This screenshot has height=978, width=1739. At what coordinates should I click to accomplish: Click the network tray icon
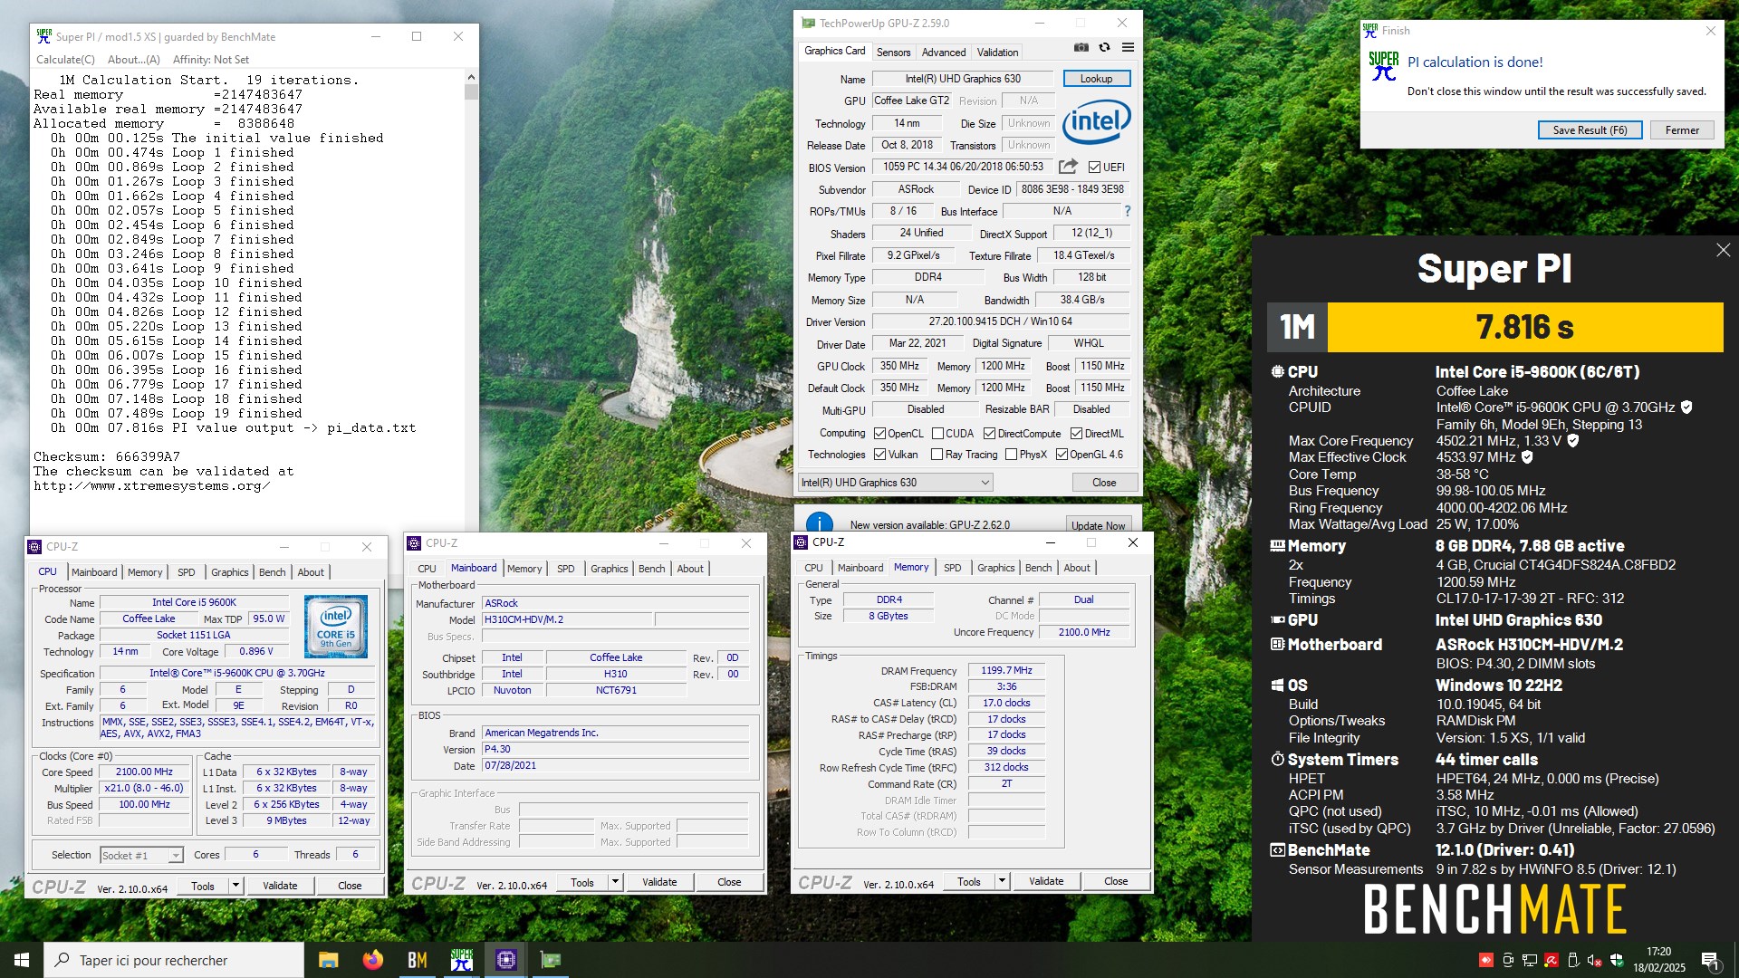[x=1530, y=960]
